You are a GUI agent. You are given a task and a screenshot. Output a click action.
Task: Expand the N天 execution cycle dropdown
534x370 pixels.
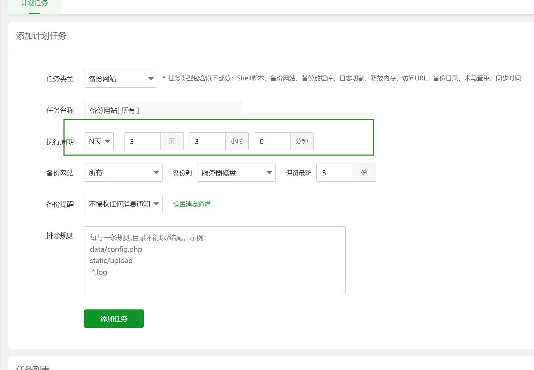[99, 141]
